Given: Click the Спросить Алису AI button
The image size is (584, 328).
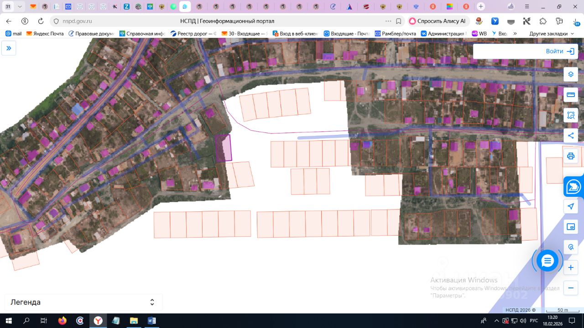Looking at the screenshot, I should coord(438,21).
